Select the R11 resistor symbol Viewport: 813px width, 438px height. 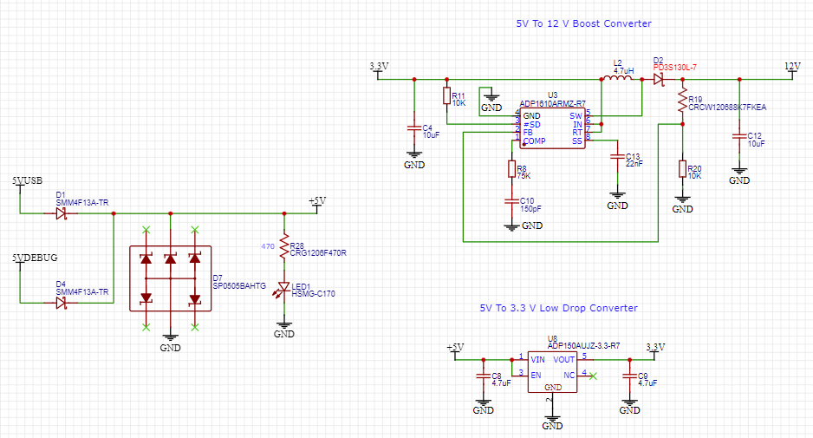coord(446,96)
